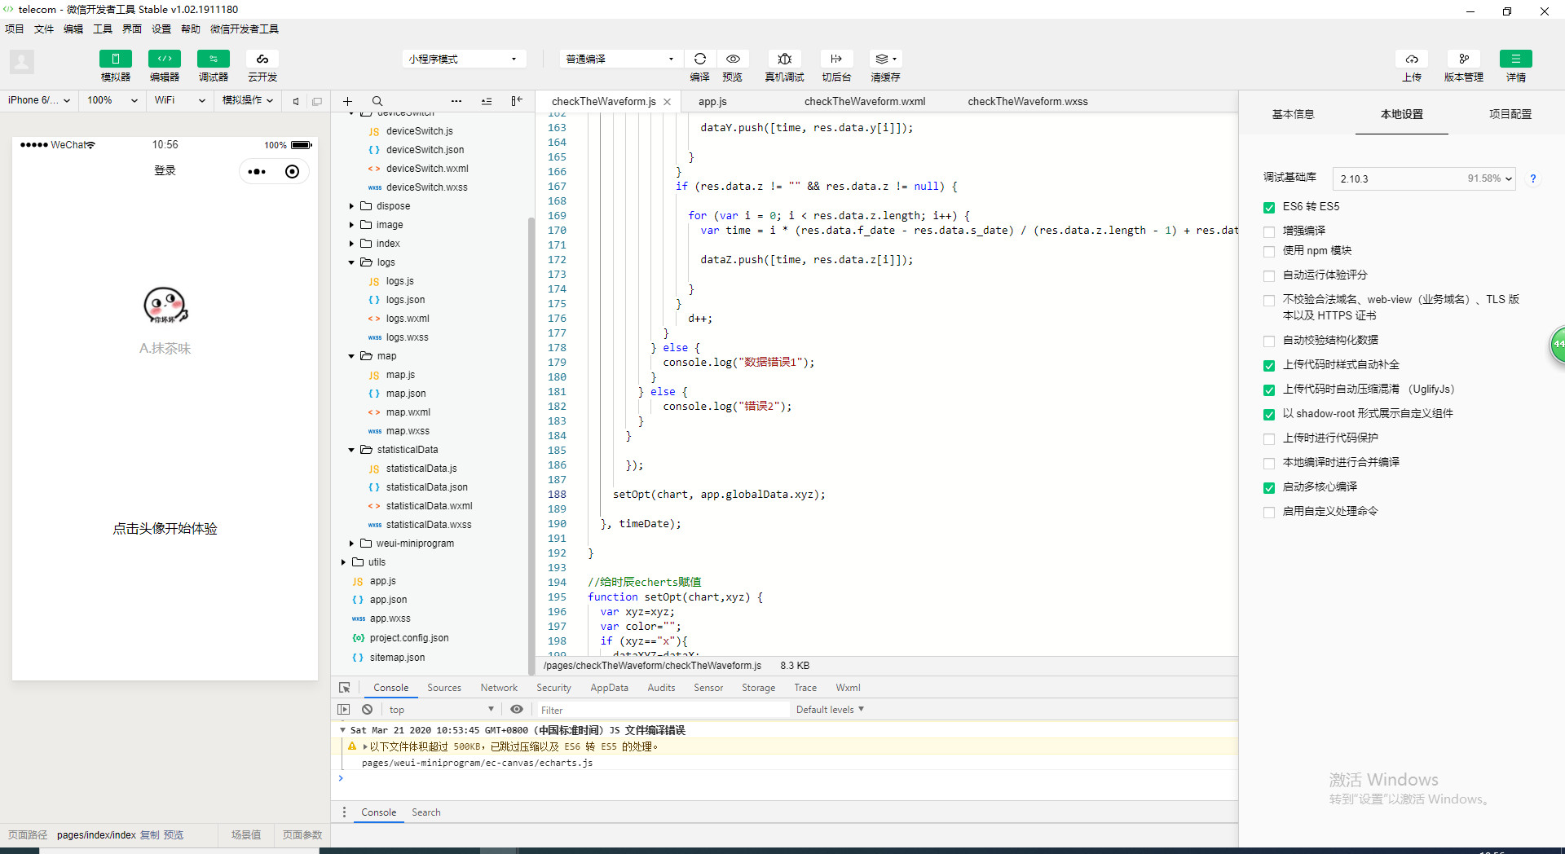Enable the 增强编译 checkbox
Screen dimensions: 1565x854
(x=1269, y=232)
